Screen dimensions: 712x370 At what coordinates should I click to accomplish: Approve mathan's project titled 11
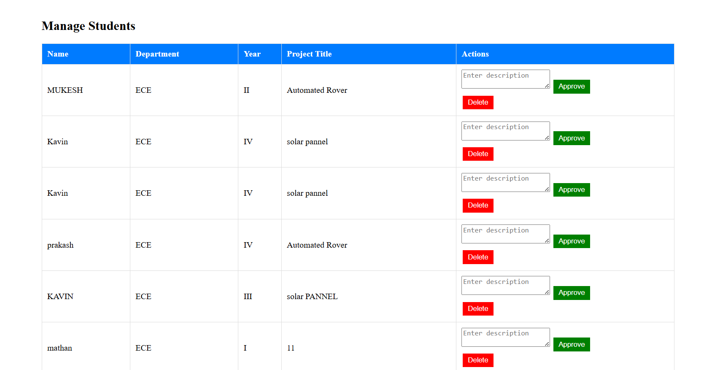pyautogui.click(x=572, y=345)
